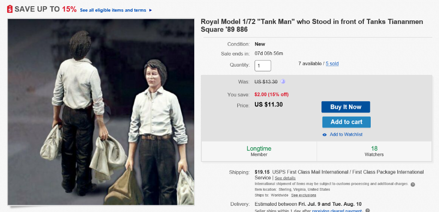
Task: Click the eye icon for the watchlist
Action: tap(325, 135)
